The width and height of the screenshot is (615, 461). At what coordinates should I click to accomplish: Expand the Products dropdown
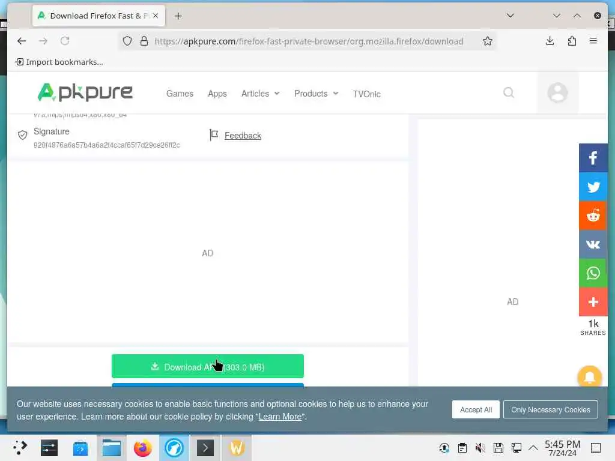coord(316,94)
